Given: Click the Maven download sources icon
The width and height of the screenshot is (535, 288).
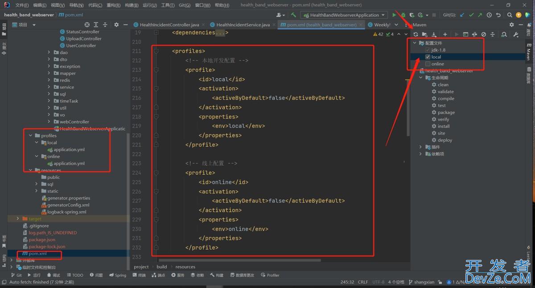Looking at the screenshot, I should [435, 34].
